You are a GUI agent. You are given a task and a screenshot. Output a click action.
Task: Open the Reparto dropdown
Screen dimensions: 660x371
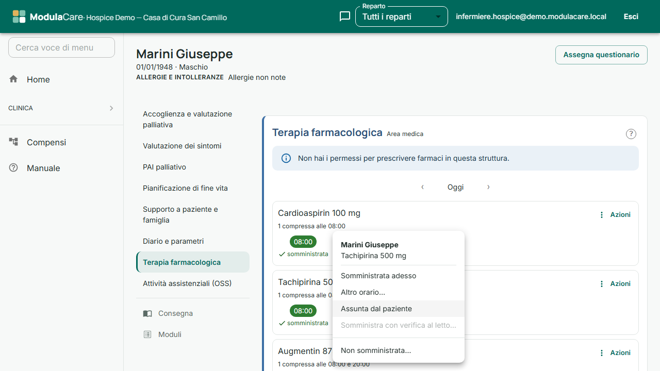coord(402,16)
